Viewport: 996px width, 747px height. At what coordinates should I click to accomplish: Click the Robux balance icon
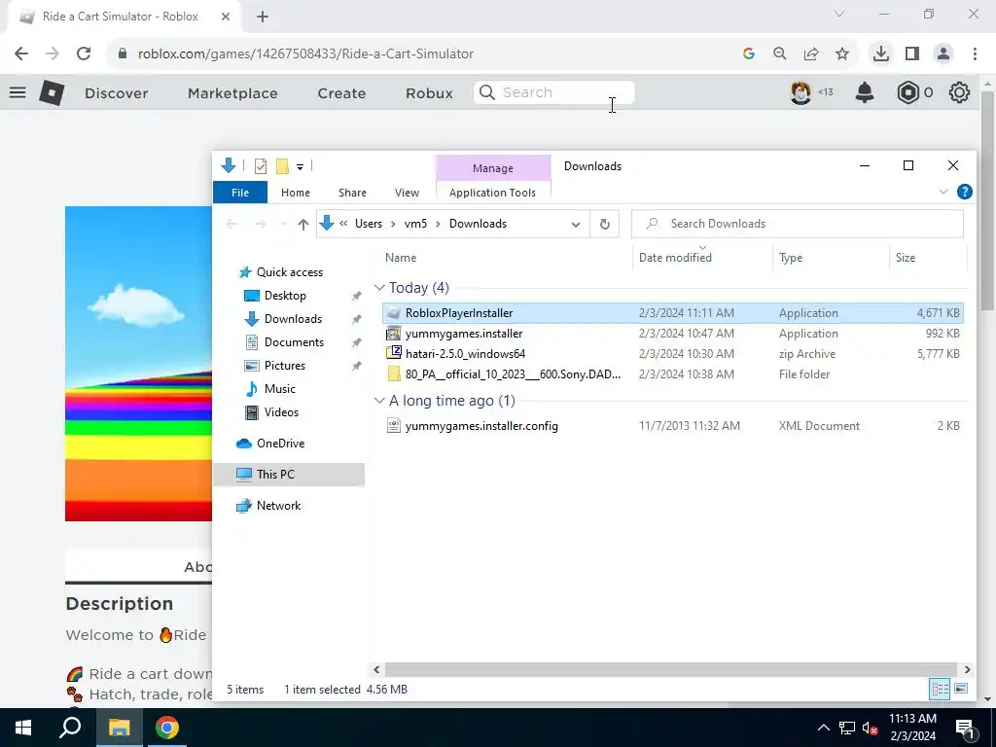click(908, 92)
